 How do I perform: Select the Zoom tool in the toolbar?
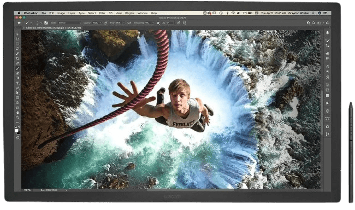(x=17, y=118)
